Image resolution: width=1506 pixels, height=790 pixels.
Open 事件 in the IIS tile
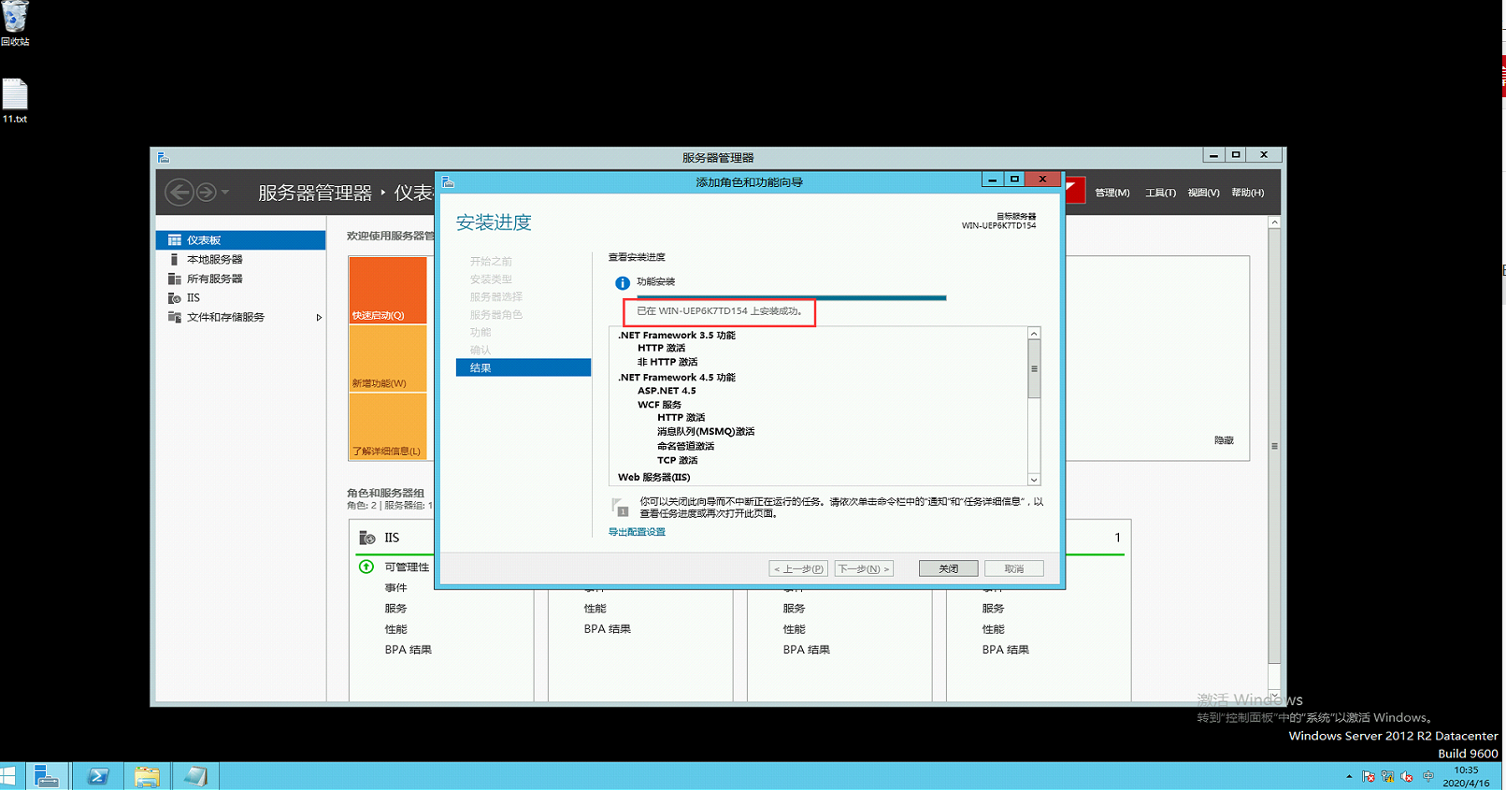click(x=395, y=588)
